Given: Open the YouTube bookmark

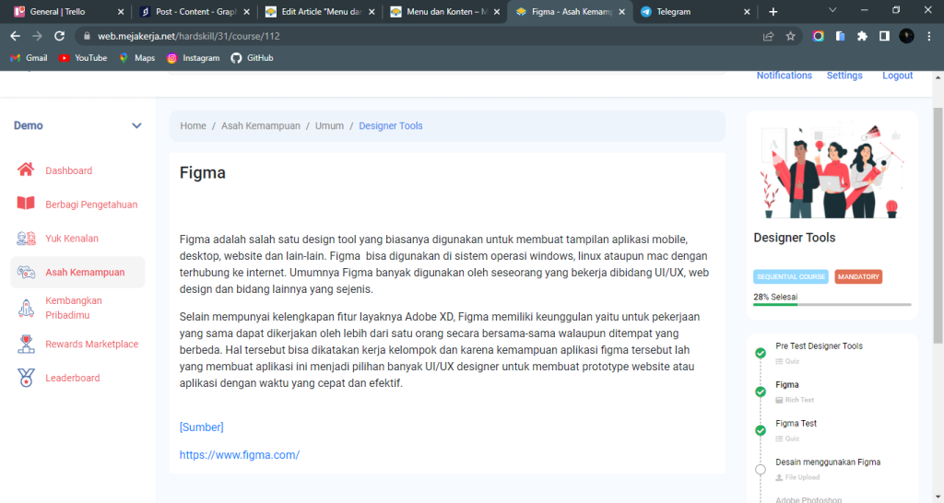Looking at the screenshot, I should (83, 58).
